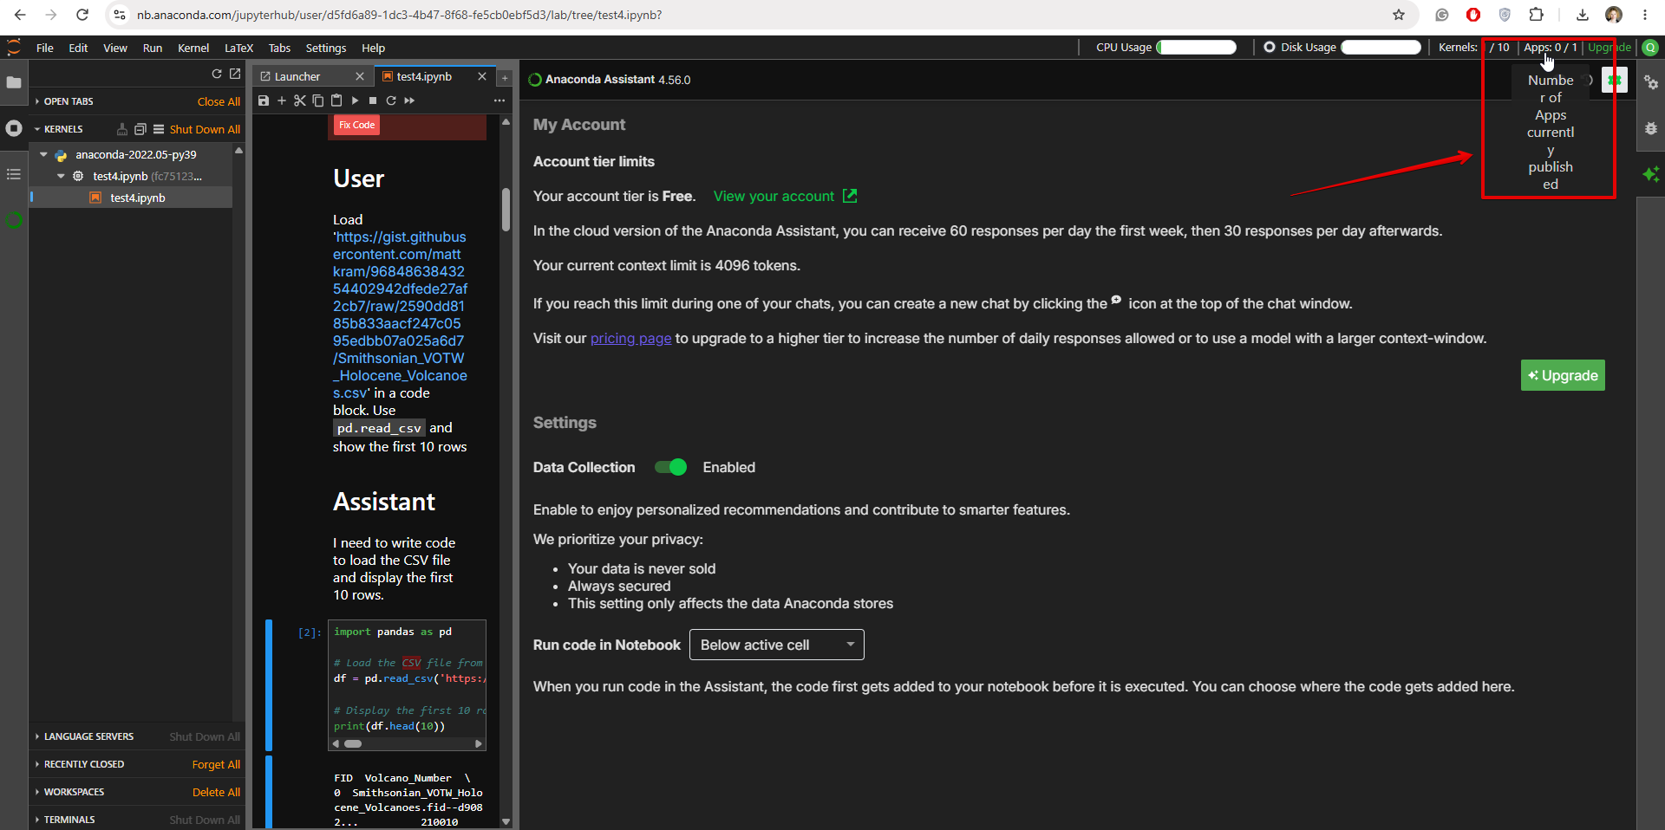This screenshot has height=830, width=1665.
Task: Follow the pricing page link
Action: [631, 338]
